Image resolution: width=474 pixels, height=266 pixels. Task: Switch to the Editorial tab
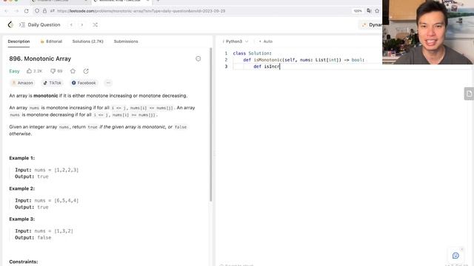[x=51, y=41]
